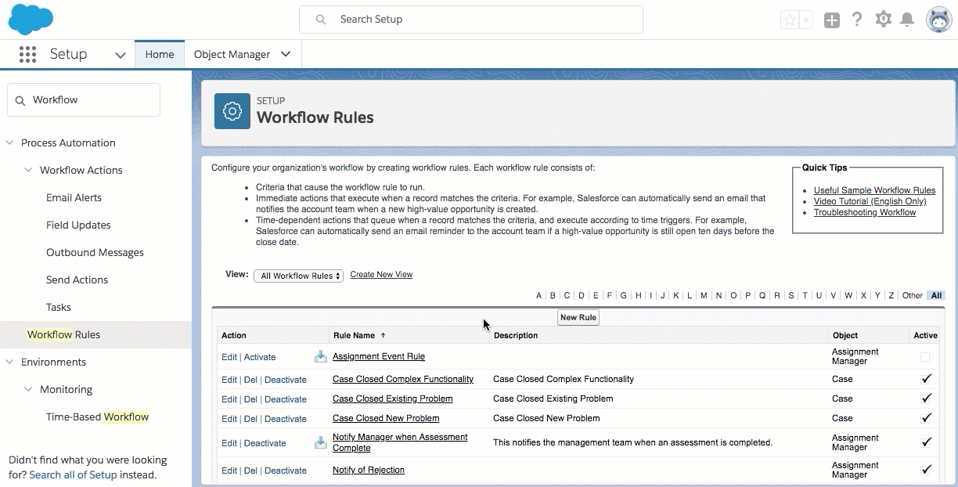Image resolution: width=958 pixels, height=487 pixels.
Task: Open the Help question mark icon
Action: coord(857,20)
